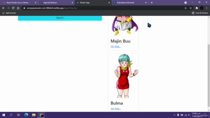The width and height of the screenshot is (210, 118).
Task: Click the page vertical scrollbar thumb
Action: tap(209, 76)
